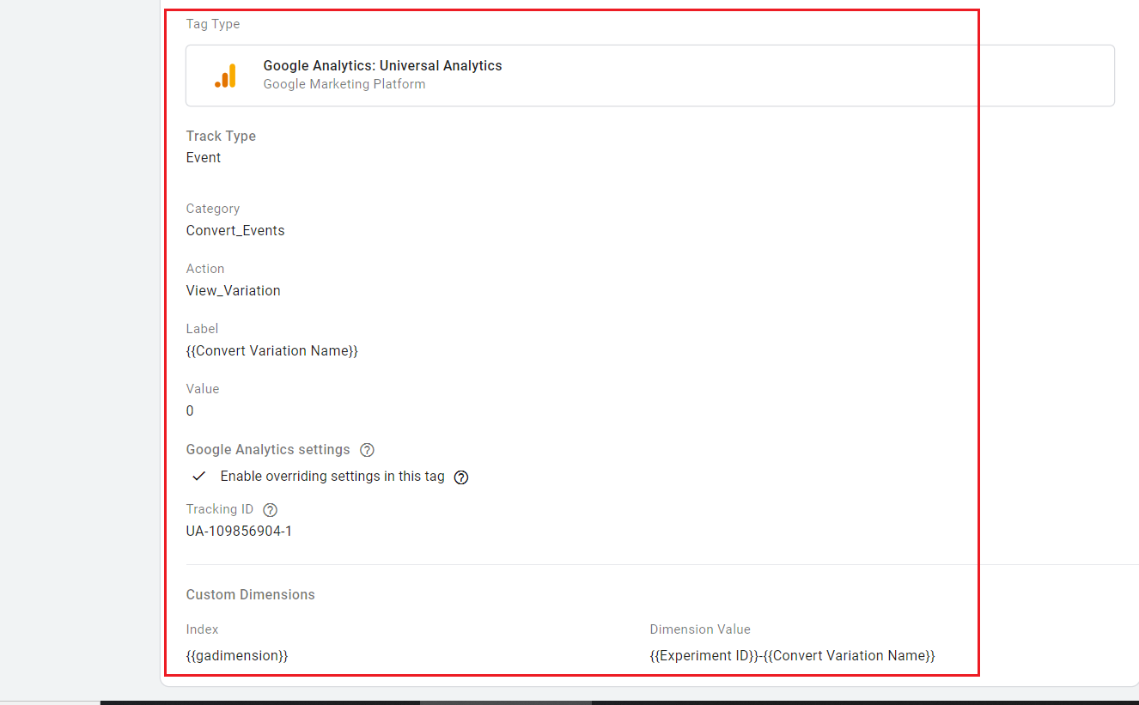Click the Action value View_Variation
Screen dimensions: 1139x705
[x=233, y=290]
